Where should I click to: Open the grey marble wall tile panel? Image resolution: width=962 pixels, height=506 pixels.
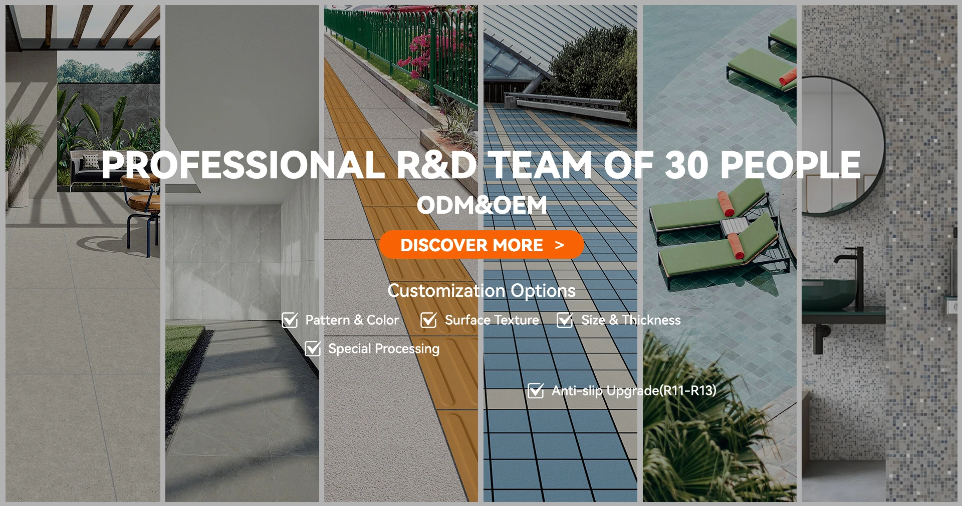(242, 253)
